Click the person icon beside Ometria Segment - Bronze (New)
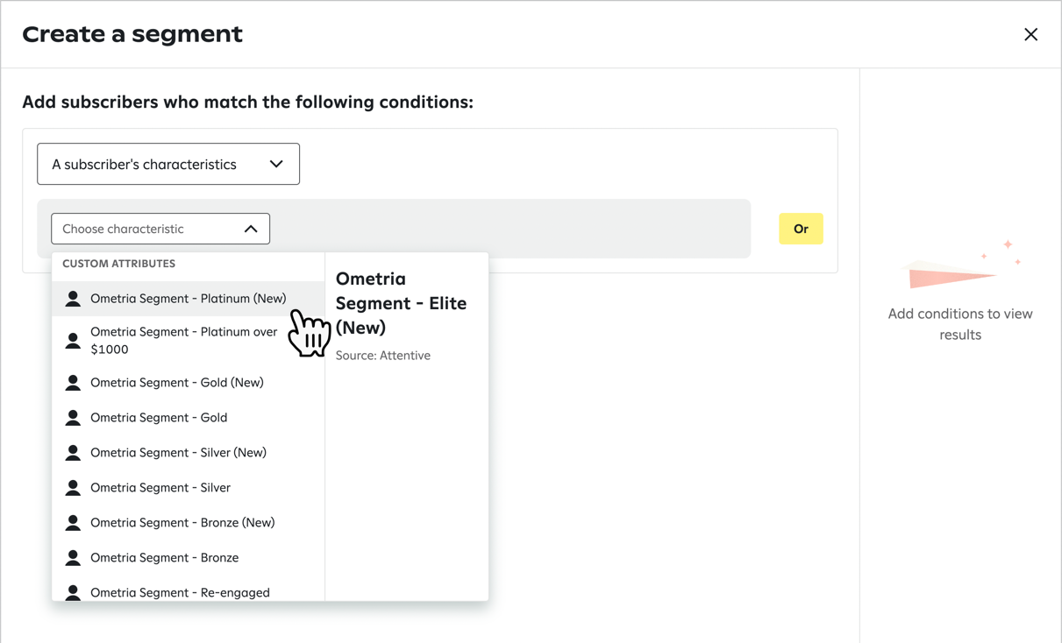 click(x=74, y=522)
